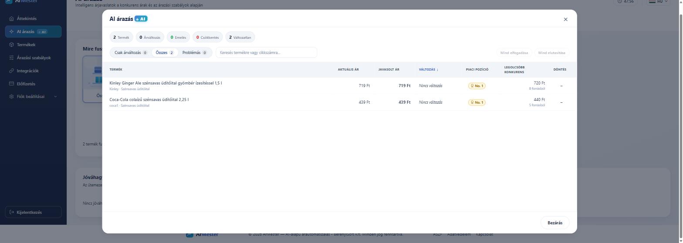The width and height of the screenshot is (683, 243).
Task: Click the 47:56 session timer
Action: click(x=626, y=2)
